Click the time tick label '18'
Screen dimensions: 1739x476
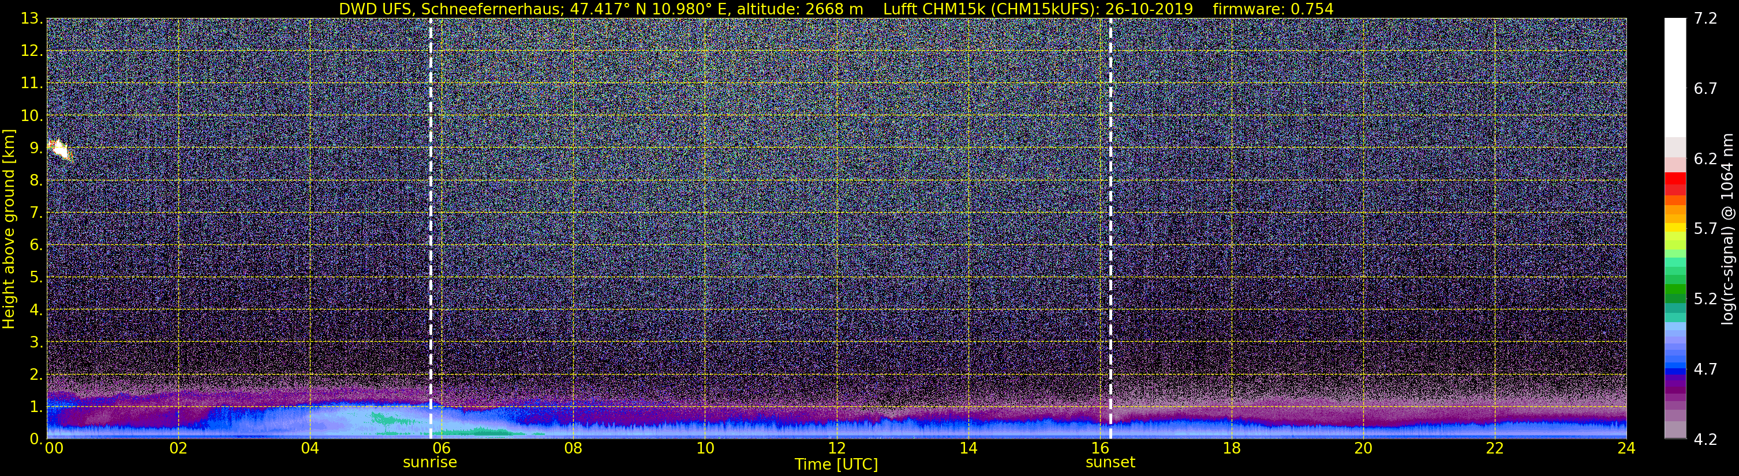[x=1232, y=448]
